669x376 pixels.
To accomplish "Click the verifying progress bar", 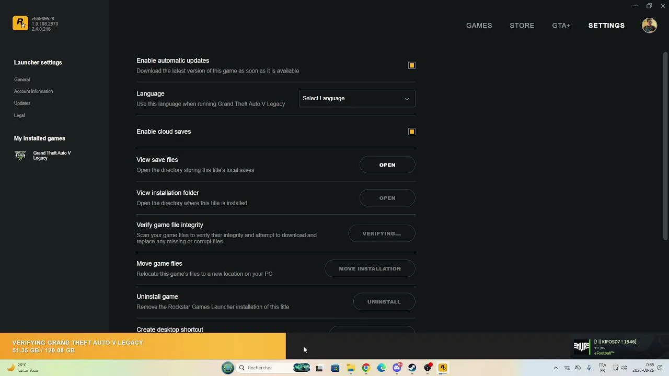I will pos(143,346).
